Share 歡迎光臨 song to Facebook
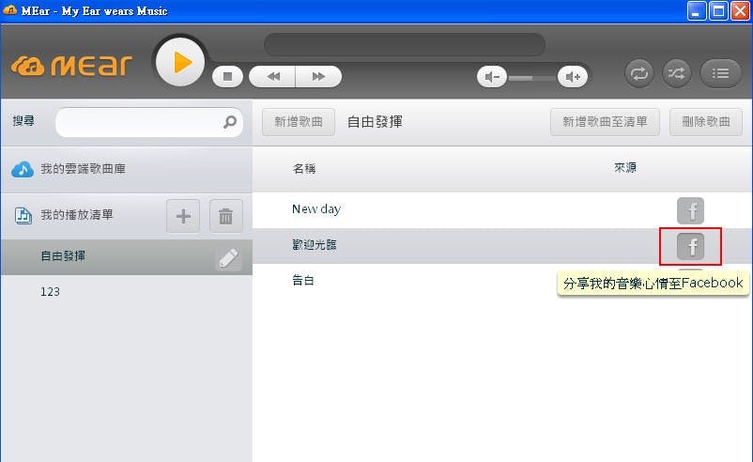The height and width of the screenshot is (462, 753). (691, 246)
